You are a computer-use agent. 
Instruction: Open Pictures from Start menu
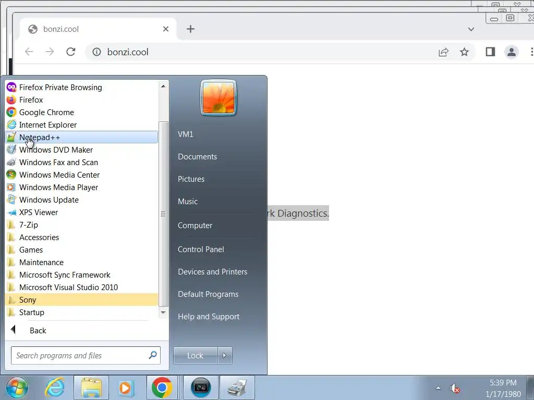coord(191,179)
